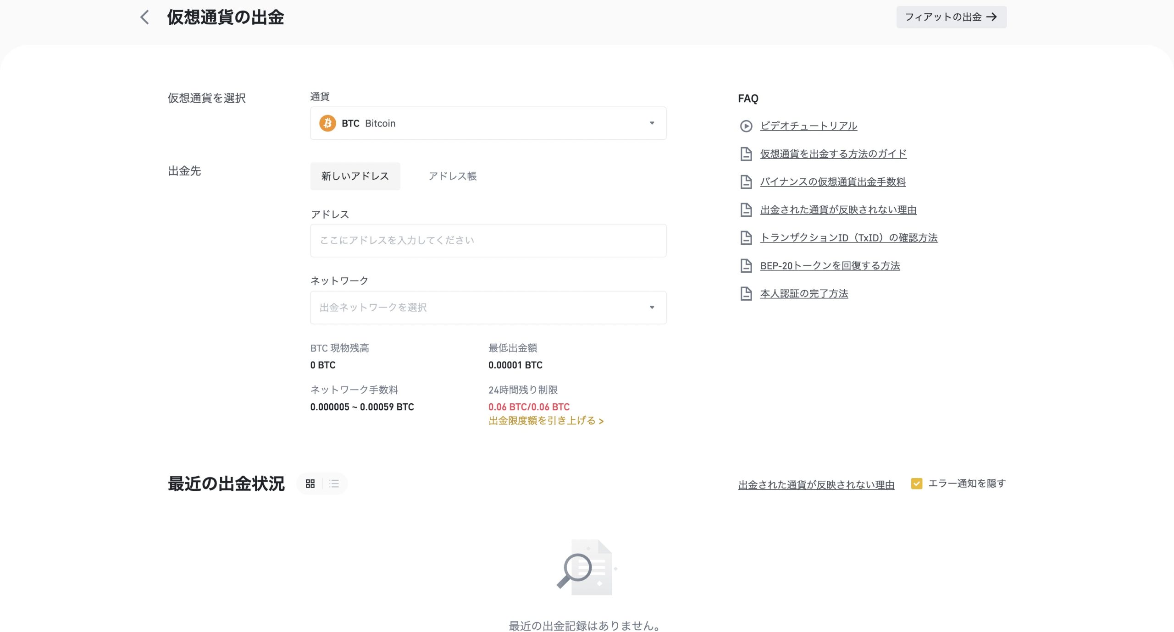Click the document icon beside 本人認証の完了方法
The image size is (1174, 632).
746,293
